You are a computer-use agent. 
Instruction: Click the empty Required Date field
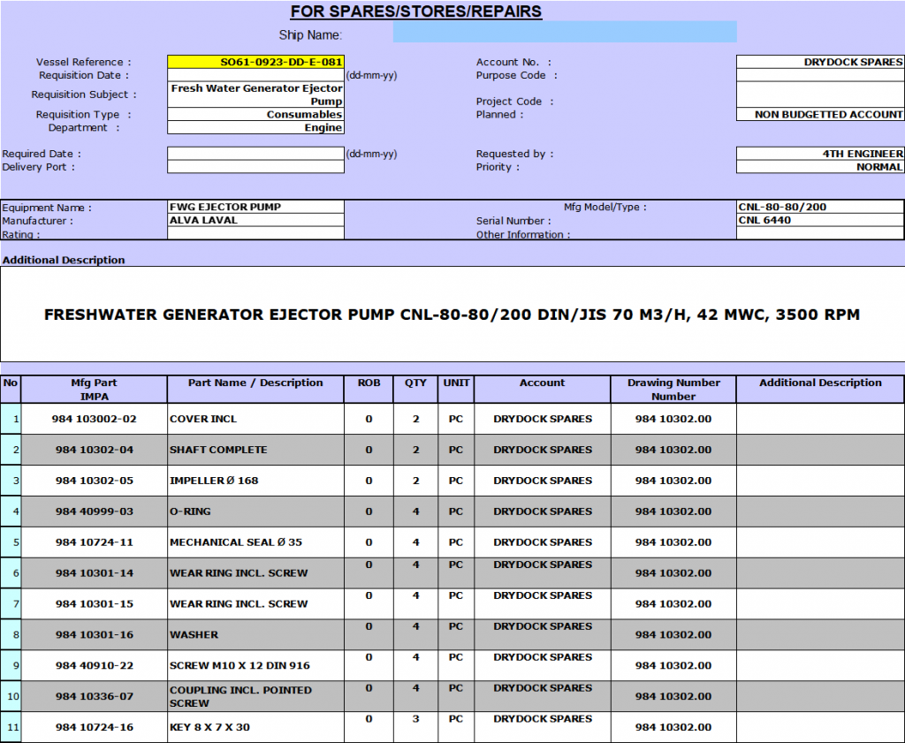[x=255, y=154]
